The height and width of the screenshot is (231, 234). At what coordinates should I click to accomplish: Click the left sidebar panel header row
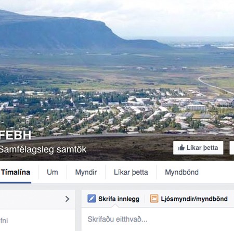tap(37, 199)
